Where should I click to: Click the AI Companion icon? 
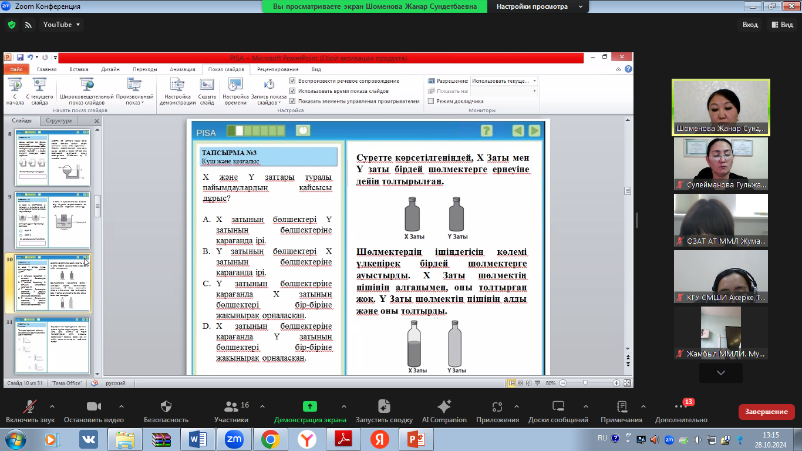[444, 406]
